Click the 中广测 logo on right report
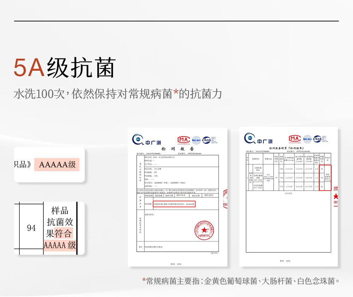This screenshot has height=297, width=353. (x=258, y=139)
